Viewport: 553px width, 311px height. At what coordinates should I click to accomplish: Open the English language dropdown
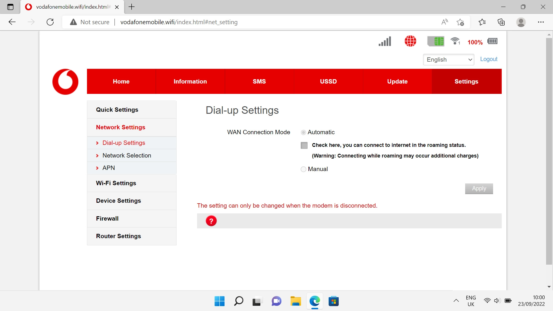448,60
